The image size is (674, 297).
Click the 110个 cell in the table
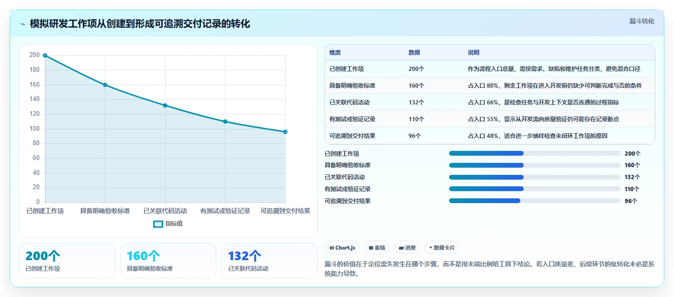[x=416, y=119]
